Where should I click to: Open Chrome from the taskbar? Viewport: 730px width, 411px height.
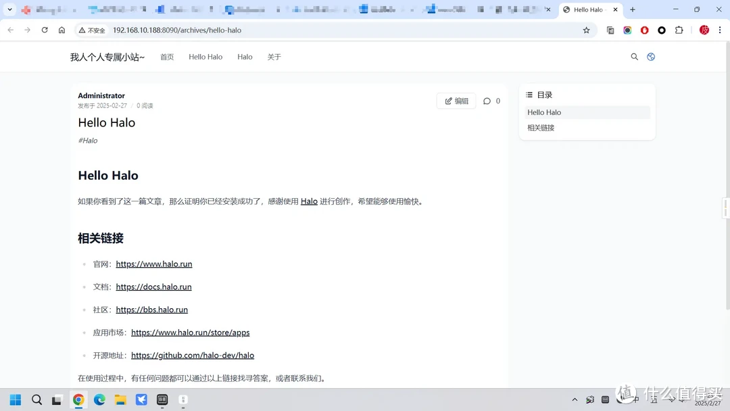pos(78,400)
